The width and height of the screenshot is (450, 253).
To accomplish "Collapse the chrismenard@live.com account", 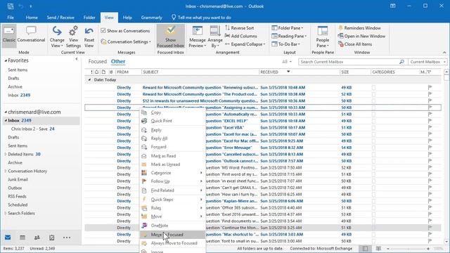I will [x=6, y=112].
